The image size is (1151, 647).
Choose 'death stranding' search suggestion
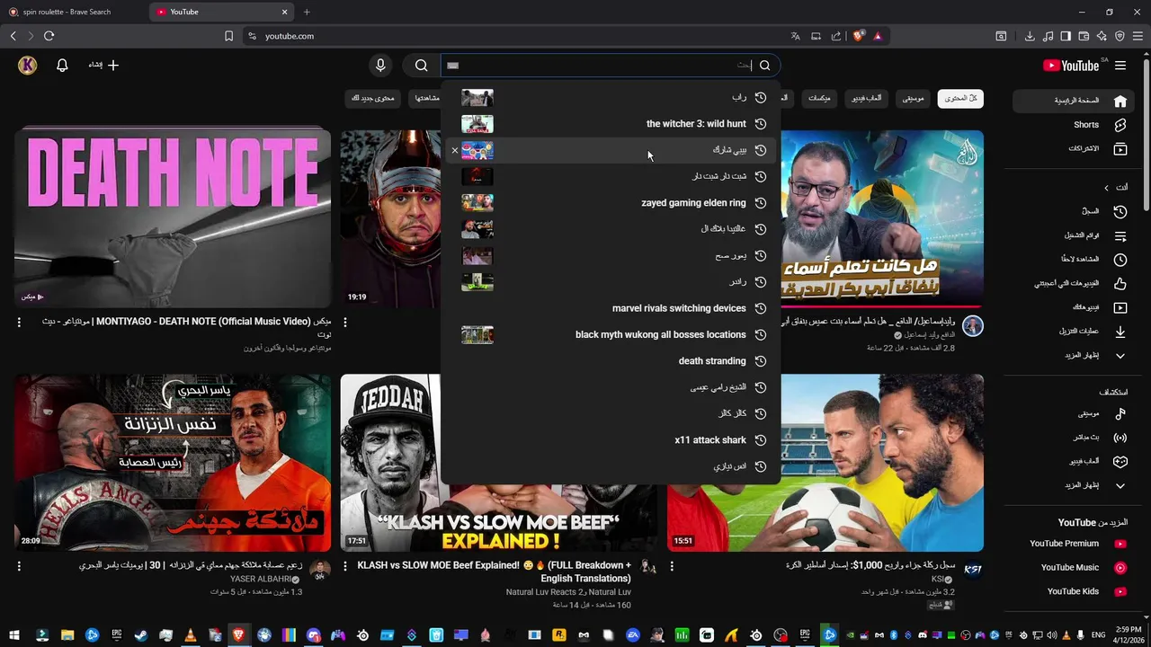tap(611, 361)
